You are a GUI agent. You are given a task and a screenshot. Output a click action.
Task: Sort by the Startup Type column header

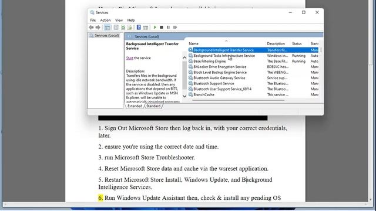click(314, 43)
